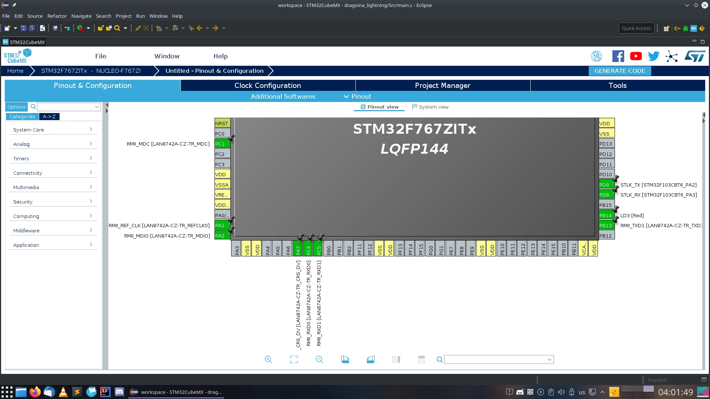Image resolution: width=710 pixels, height=399 pixels.
Task: Open the Project Manager tab
Action: [x=443, y=85]
